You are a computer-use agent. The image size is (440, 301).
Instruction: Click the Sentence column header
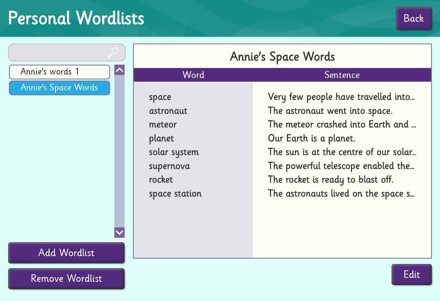point(342,75)
